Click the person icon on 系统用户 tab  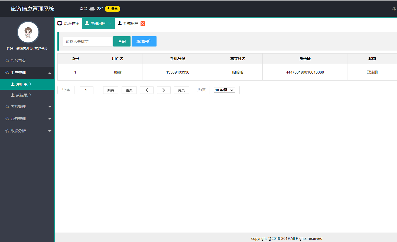pyautogui.click(x=120, y=23)
